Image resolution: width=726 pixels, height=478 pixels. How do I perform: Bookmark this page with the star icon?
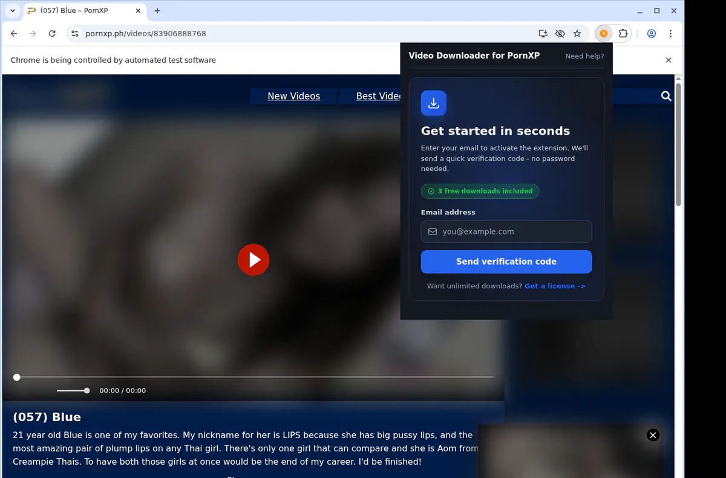pyautogui.click(x=577, y=34)
